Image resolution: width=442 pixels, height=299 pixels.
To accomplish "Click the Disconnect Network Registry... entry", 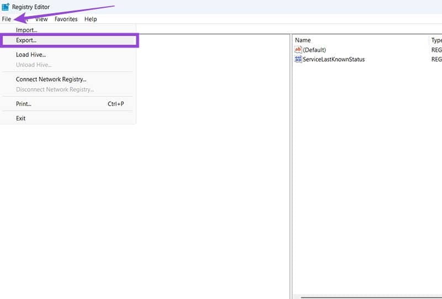I will click(55, 90).
